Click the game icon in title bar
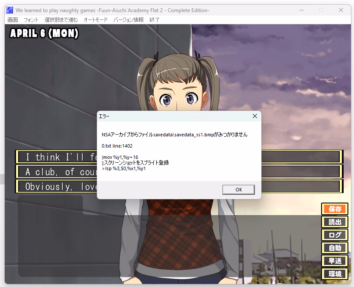The image size is (354, 287). point(10,10)
